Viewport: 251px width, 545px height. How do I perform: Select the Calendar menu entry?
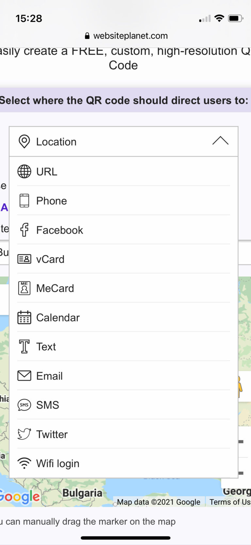pyautogui.click(x=58, y=318)
